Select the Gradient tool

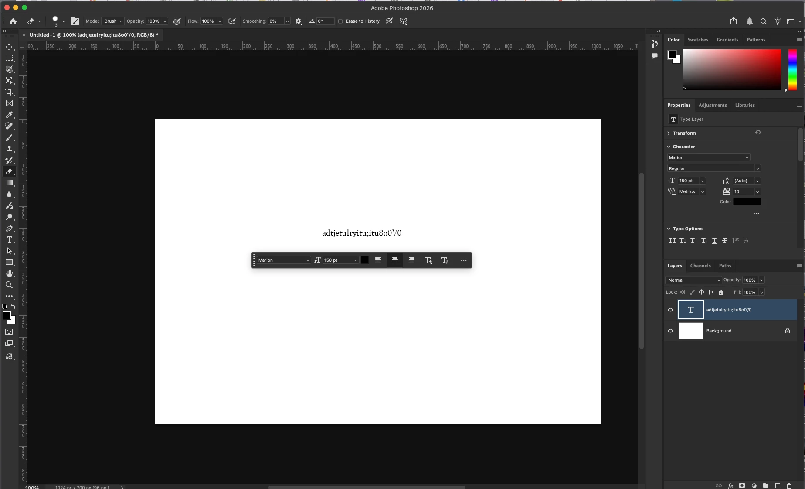[9, 183]
